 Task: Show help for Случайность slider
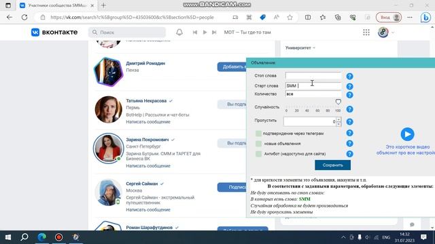349,109
